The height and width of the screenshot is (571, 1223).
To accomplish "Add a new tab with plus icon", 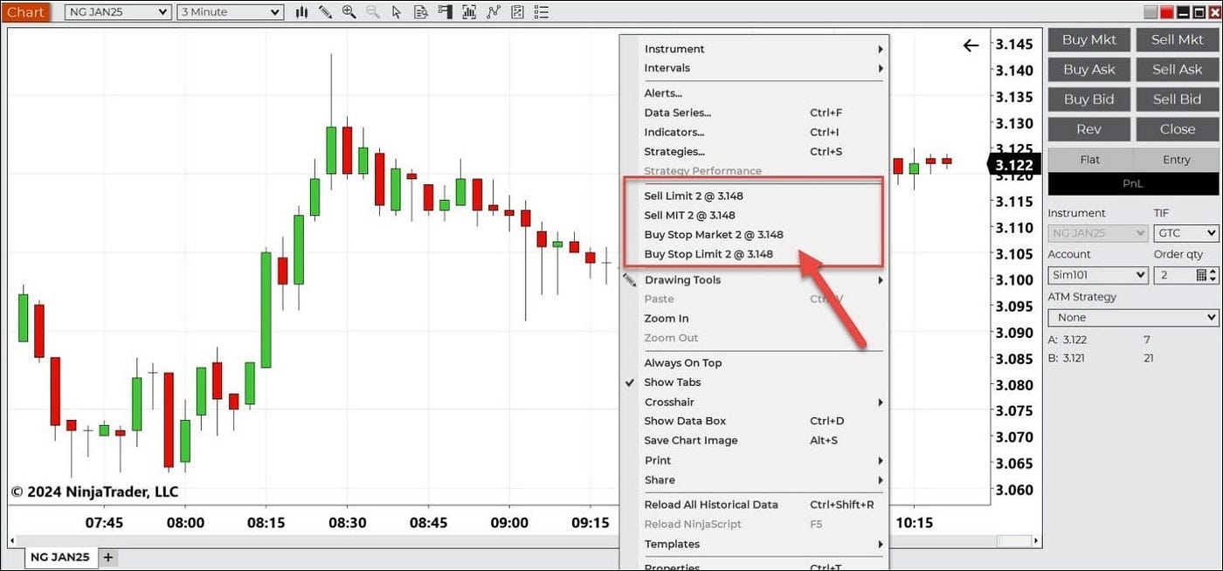I will (108, 557).
